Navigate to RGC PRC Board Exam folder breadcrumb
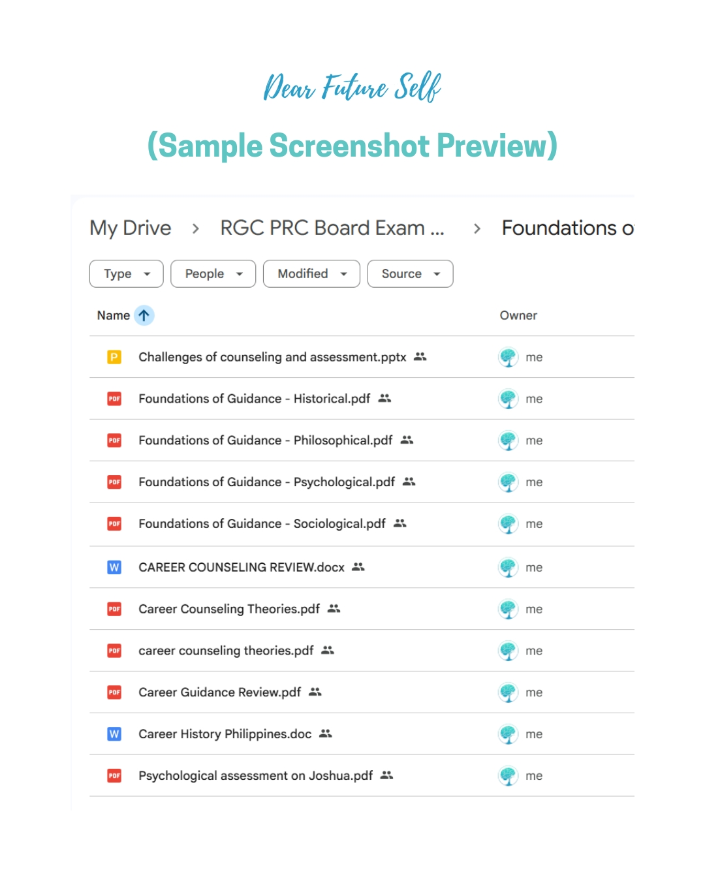The width and height of the screenshot is (705, 881). click(x=332, y=228)
